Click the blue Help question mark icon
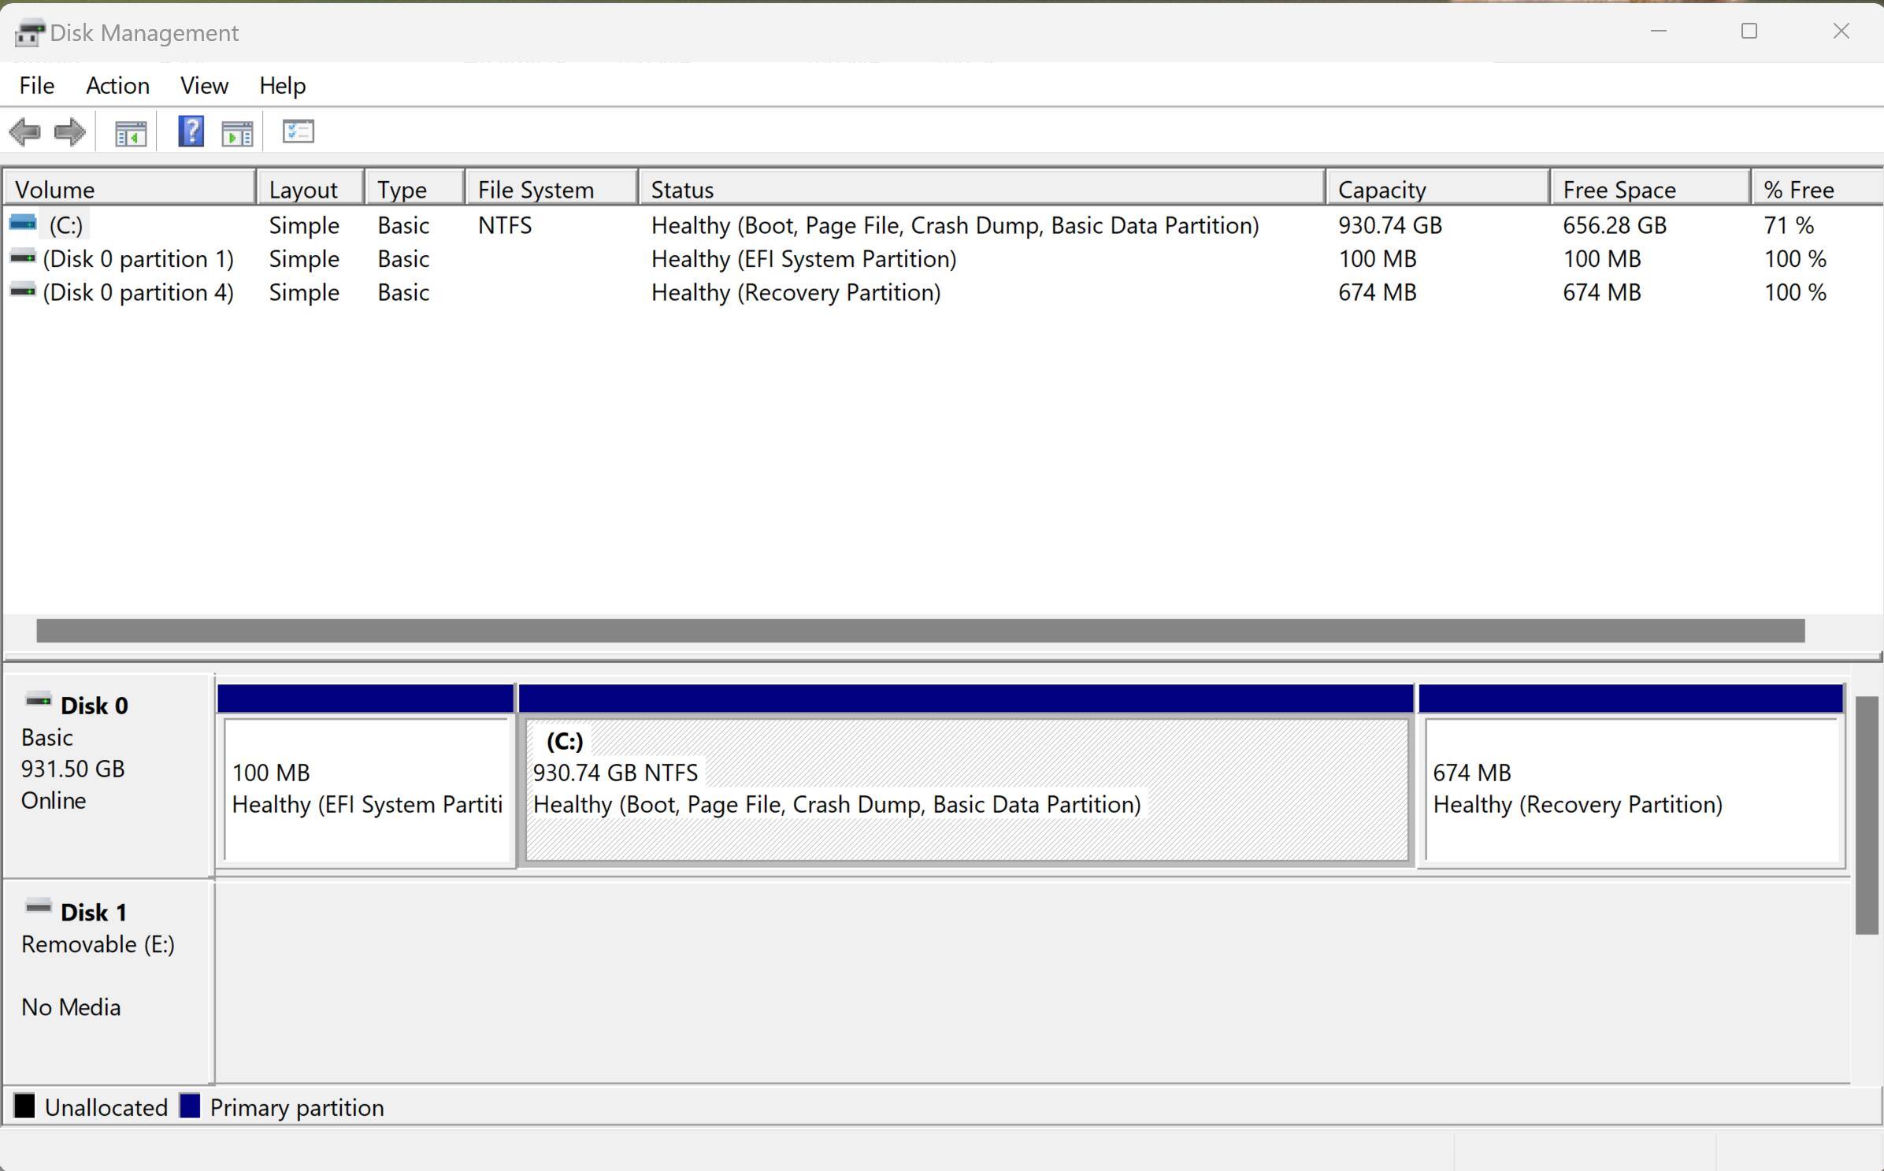The width and height of the screenshot is (1884, 1171). coord(191,131)
